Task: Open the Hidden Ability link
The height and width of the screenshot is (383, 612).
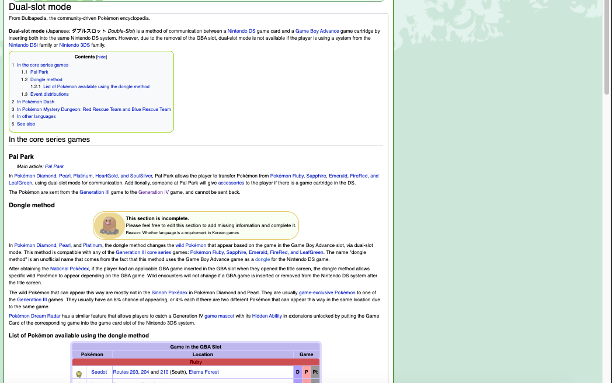Action: [267, 316]
